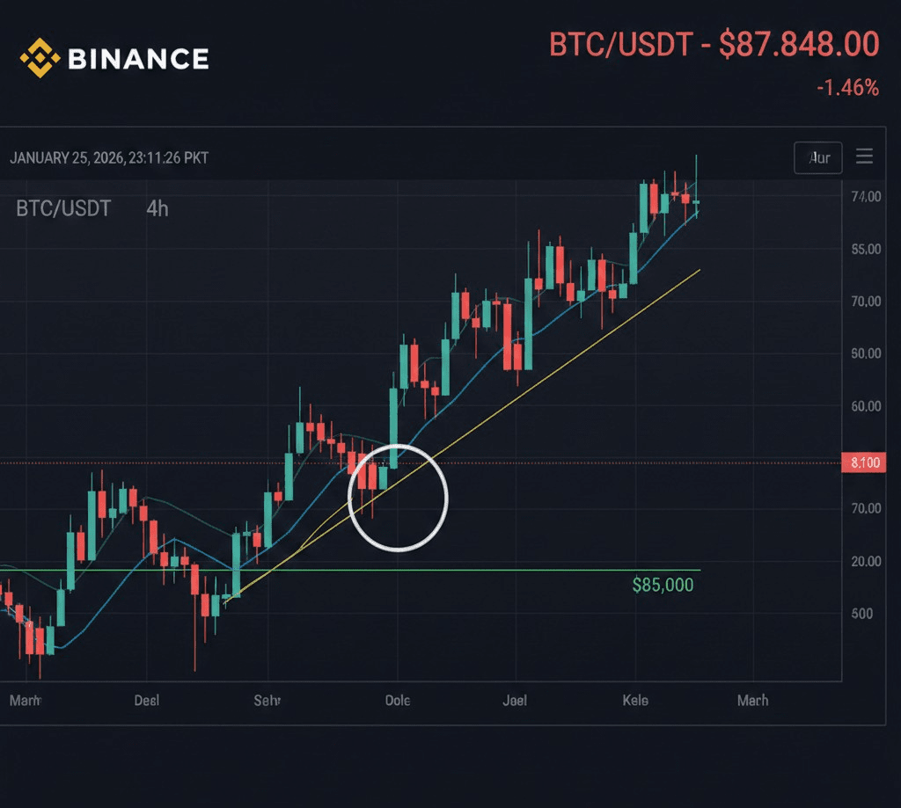Click the BINANCE wordmark text
The width and height of the screenshot is (901, 808).
pos(138,59)
